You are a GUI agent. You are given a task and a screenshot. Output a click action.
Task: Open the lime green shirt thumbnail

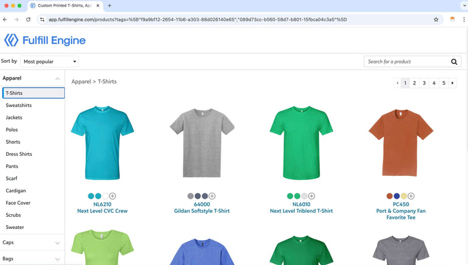(x=102, y=248)
